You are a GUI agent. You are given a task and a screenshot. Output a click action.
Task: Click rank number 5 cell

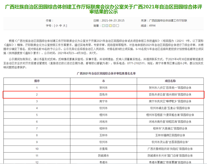pyautogui.click(x=37, y=115)
